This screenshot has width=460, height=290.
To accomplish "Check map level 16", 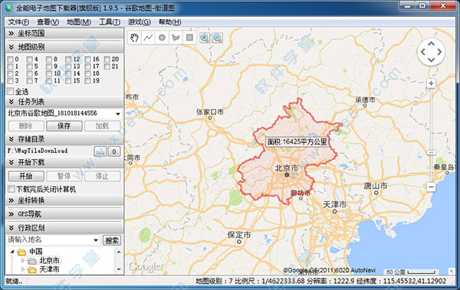I will [x=87, y=59].
